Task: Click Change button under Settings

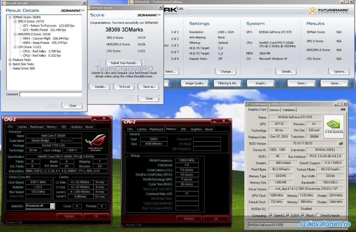Action: tap(227, 72)
